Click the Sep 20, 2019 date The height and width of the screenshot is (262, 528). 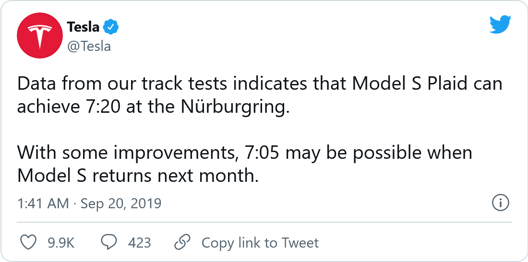pyautogui.click(x=121, y=203)
